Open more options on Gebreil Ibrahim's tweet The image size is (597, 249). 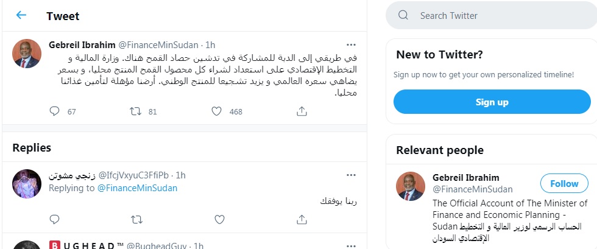(x=351, y=45)
